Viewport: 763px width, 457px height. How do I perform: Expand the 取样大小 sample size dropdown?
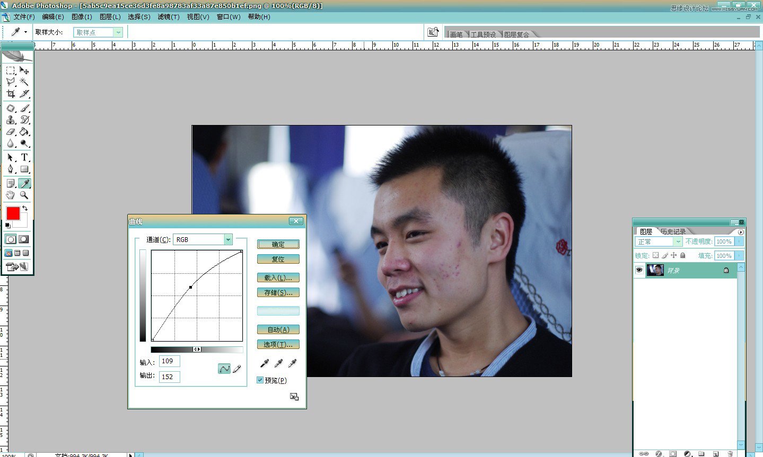coord(118,32)
